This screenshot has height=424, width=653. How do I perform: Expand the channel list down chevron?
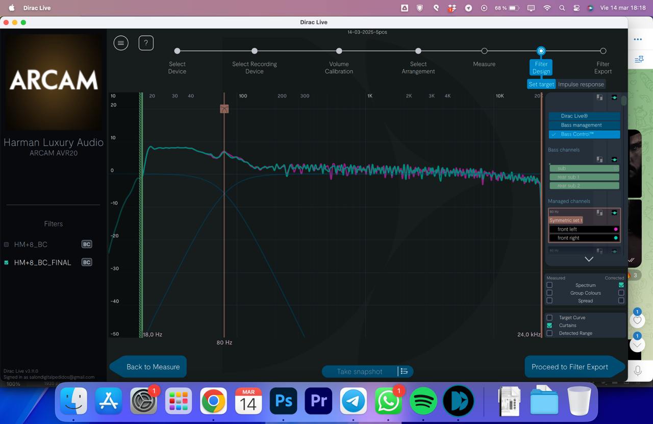click(x=589, y=259)
